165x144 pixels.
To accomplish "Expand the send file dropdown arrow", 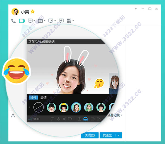I will tap(45, 21).
